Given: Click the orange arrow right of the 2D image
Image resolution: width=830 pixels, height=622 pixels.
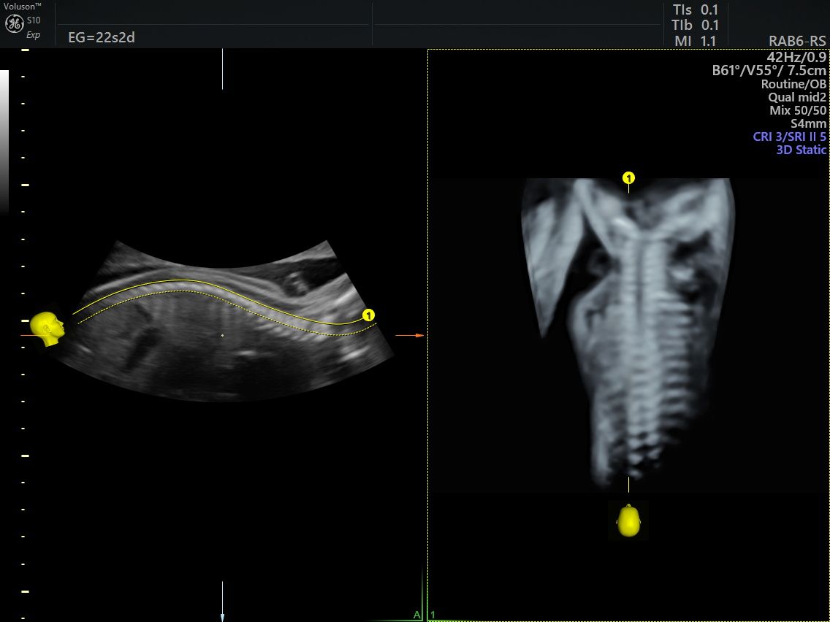Looking at the screenshot, I should [409, 335].
